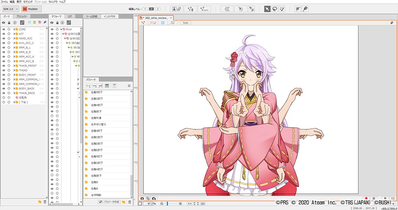Toggle the pin icon on canvas toolbar
This screenshot has width=398, height=210.
point(392,22)
